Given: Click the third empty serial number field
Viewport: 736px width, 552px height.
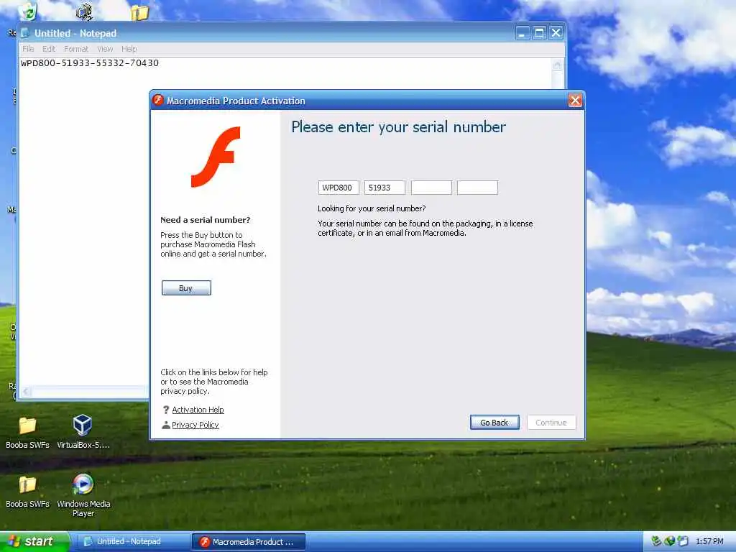Looking at the screenshot, I should point(431,188).
